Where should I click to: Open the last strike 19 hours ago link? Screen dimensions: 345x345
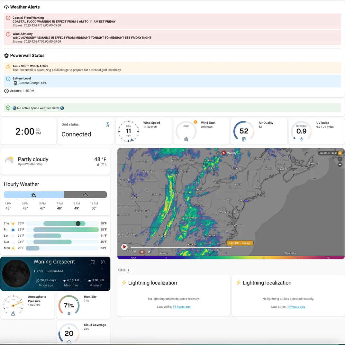click(x=182, y=306)
